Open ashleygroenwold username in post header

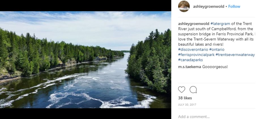(x=209, y=6)
